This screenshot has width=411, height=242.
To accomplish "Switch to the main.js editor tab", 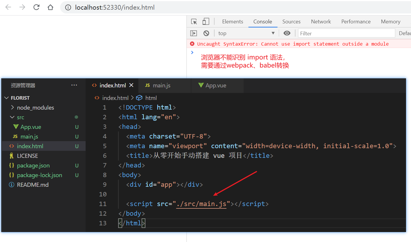I will click(164, 85).
